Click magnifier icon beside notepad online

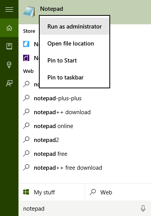(26, 126)
